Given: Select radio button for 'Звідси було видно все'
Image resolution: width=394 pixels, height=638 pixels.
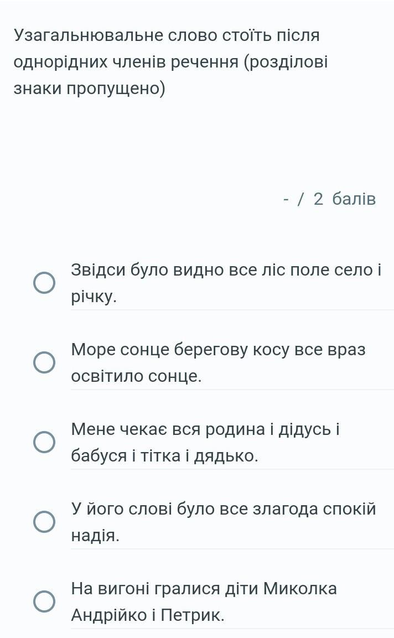Looking at the screenshot, I should [x=44, y=283].
